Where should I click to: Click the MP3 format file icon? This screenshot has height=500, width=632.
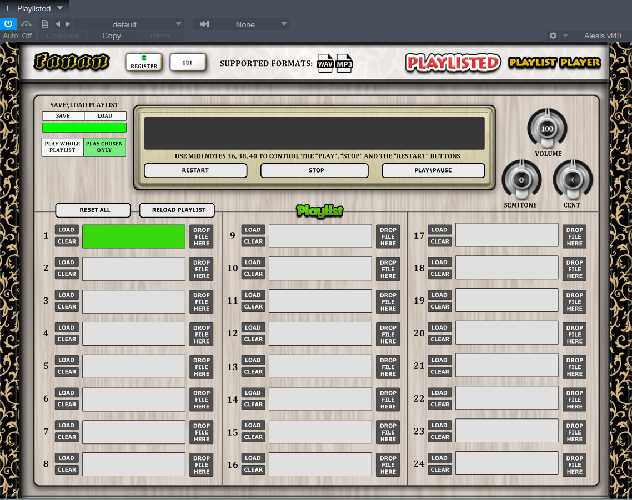click(x=344, y=64)
